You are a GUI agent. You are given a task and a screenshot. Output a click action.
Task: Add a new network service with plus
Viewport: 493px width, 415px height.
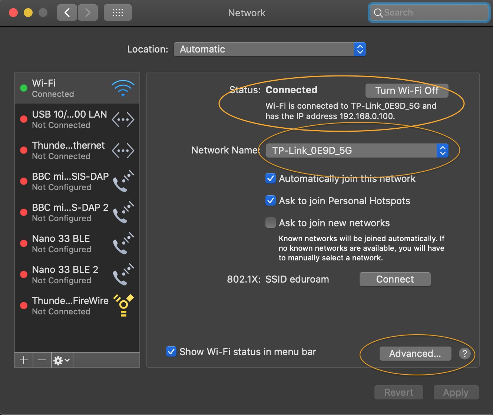24,360
